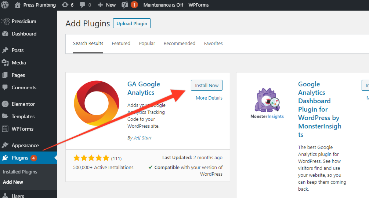
Task: Click Install Now for GA Google Analytics
Action: click(207, 85)
